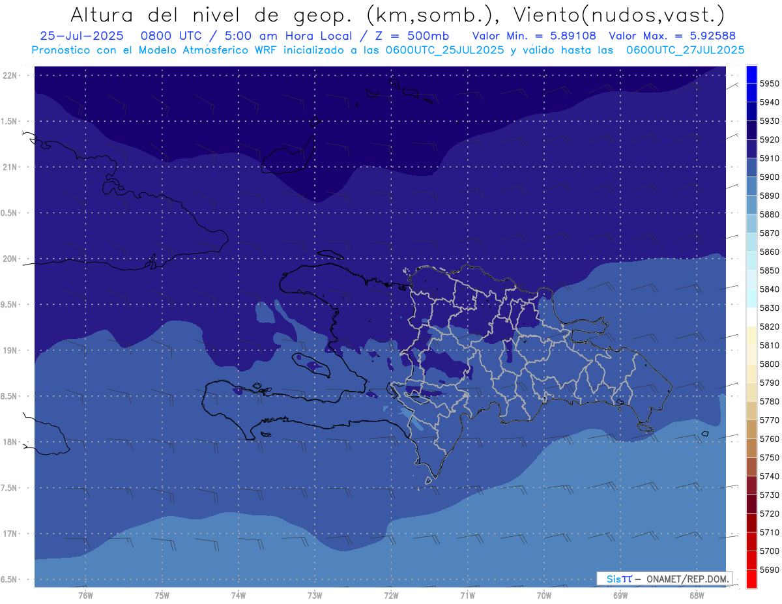This screenshot has height=604, width=782.
Task: Click the 20N latitude label
Action: click(11, 259)
